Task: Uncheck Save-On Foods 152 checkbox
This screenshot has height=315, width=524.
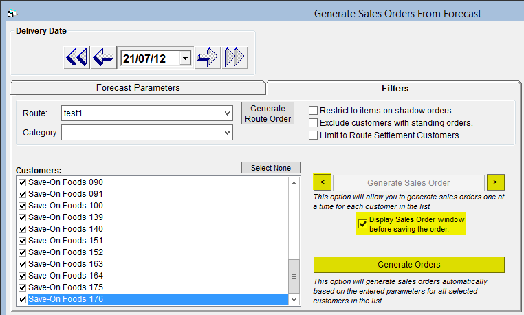Action: point(23,253)
